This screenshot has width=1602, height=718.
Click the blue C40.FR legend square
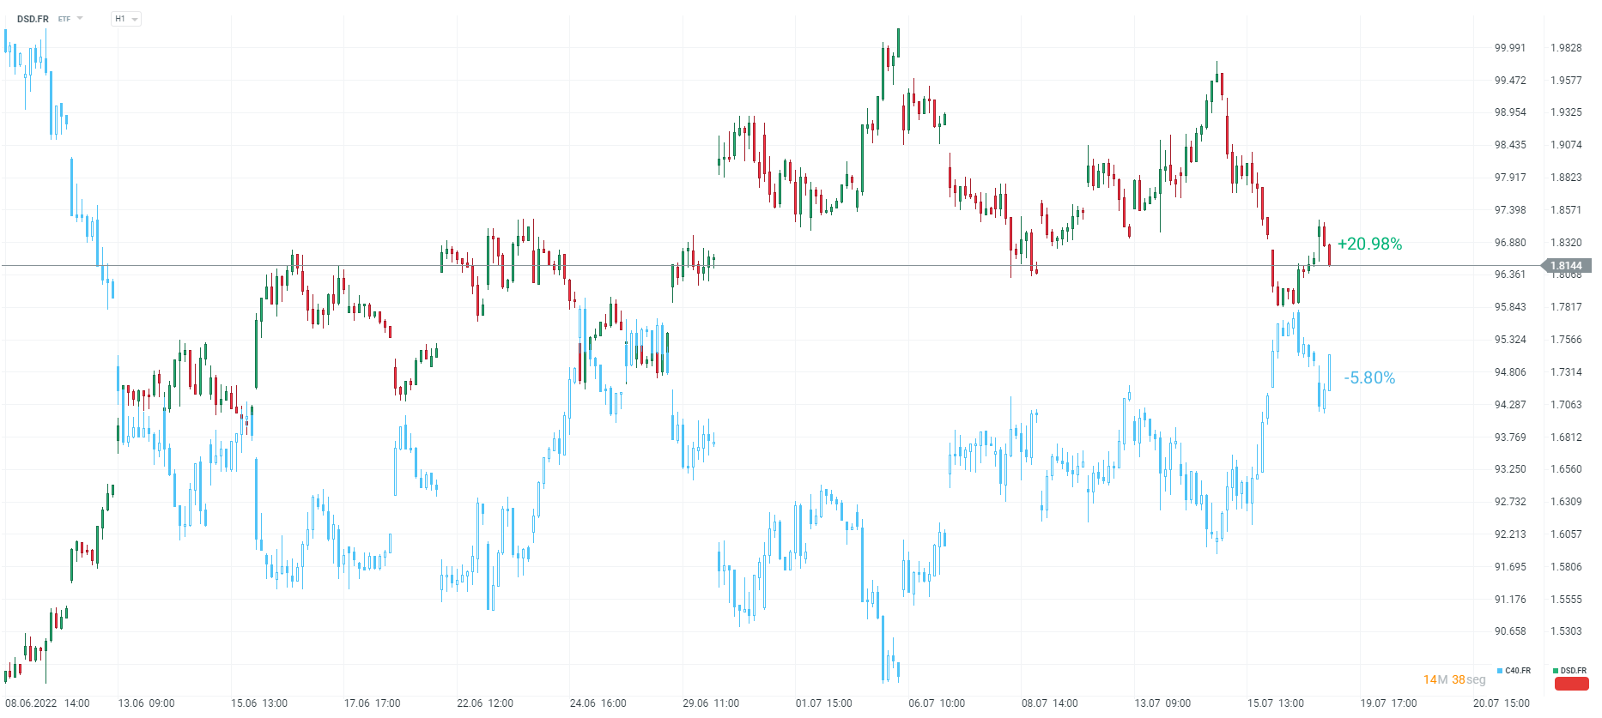[1500, 671]
